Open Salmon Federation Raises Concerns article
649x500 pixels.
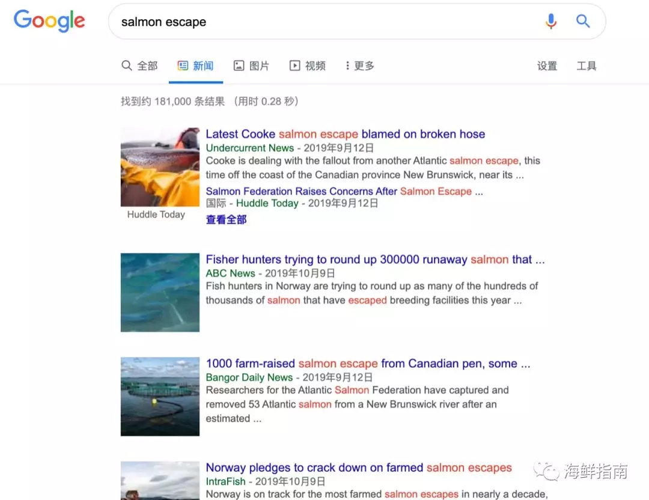pyautogui.click(x=338, y=191)
